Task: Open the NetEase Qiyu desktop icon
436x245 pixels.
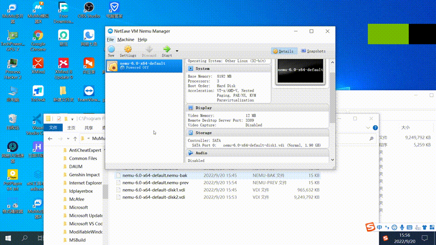Action: tap(89, 38)
